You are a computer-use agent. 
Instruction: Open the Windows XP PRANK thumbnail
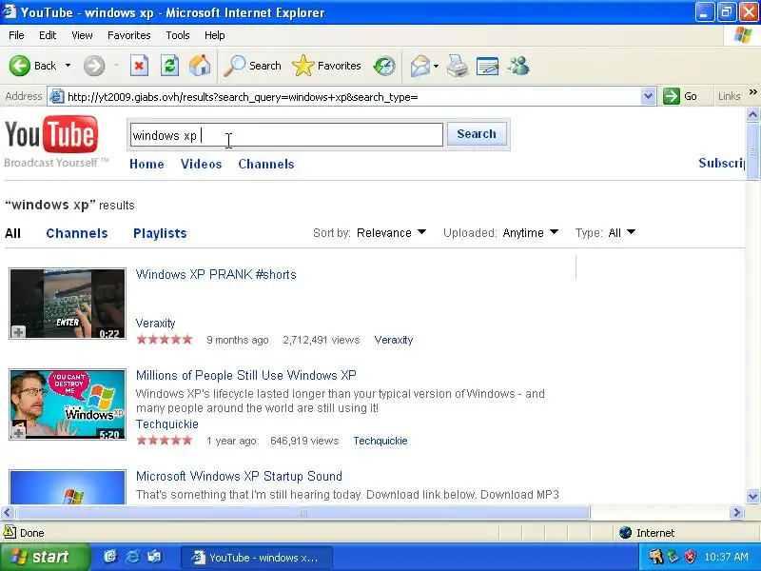(x=68, y=304)
